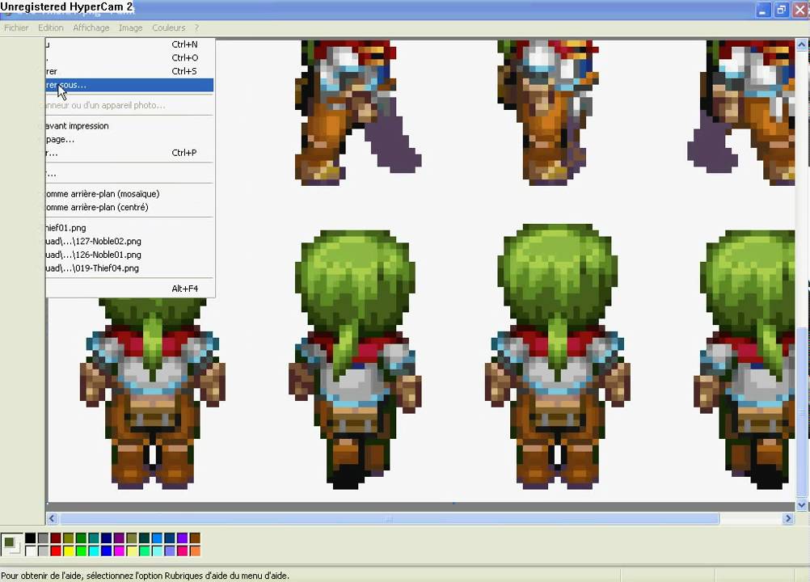Choose the Ctrl+O open entry
The width and height of the screenshot is (810, 582).
pos(129,58)
